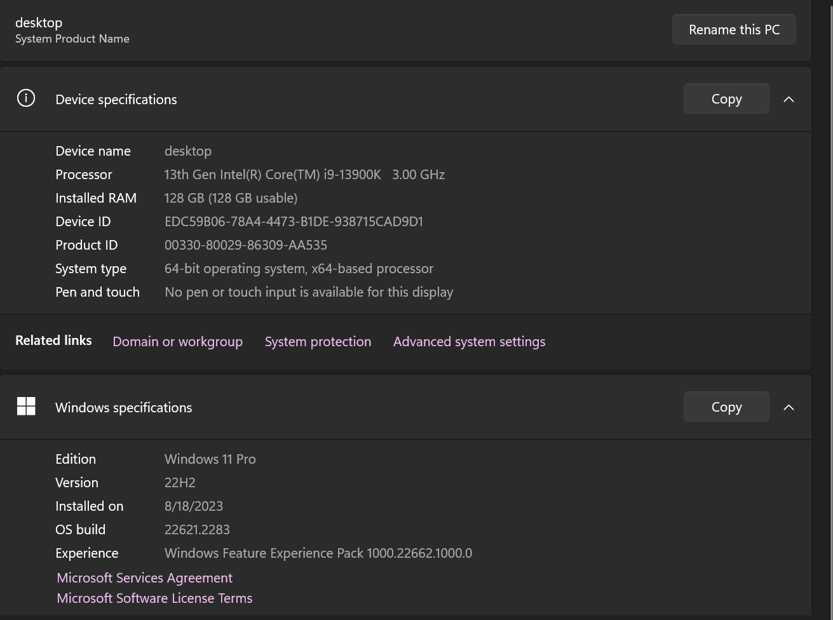Copy the Windows specifications
This screenshot has height=620, width=833.
tap(726, 407)
